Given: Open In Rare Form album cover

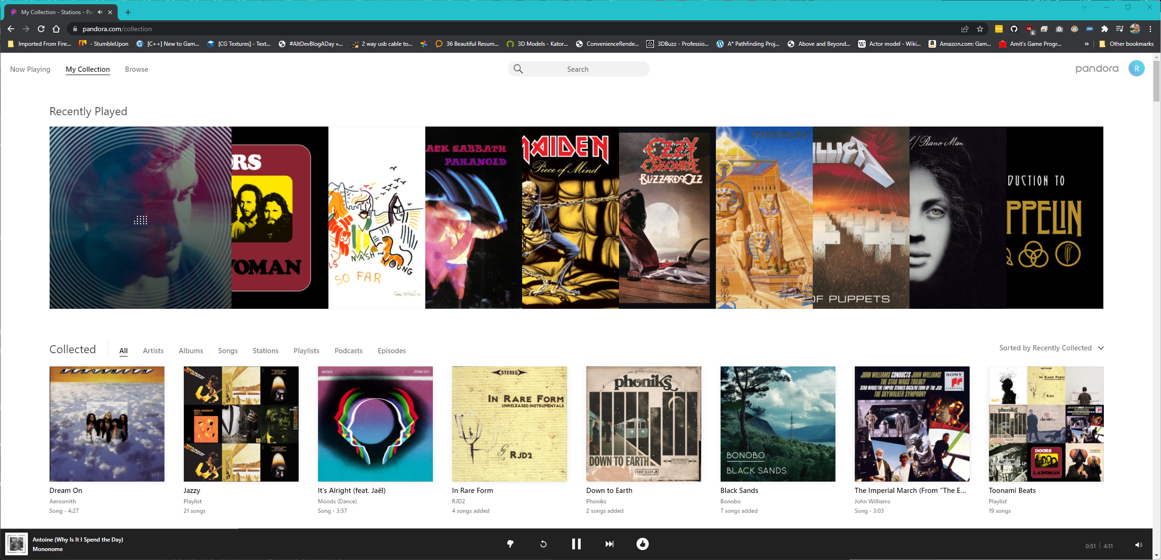Looking at the screenshot, I should pyautogui.click(x=509, y=424).
